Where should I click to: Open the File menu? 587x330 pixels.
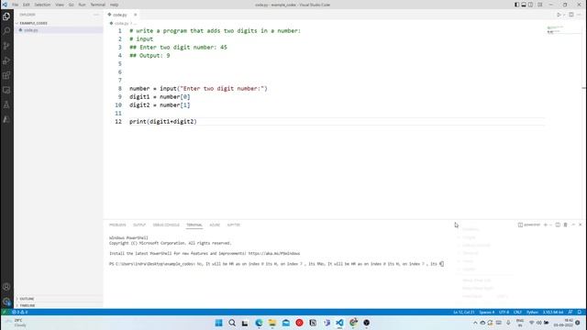(x=15, y=5)
